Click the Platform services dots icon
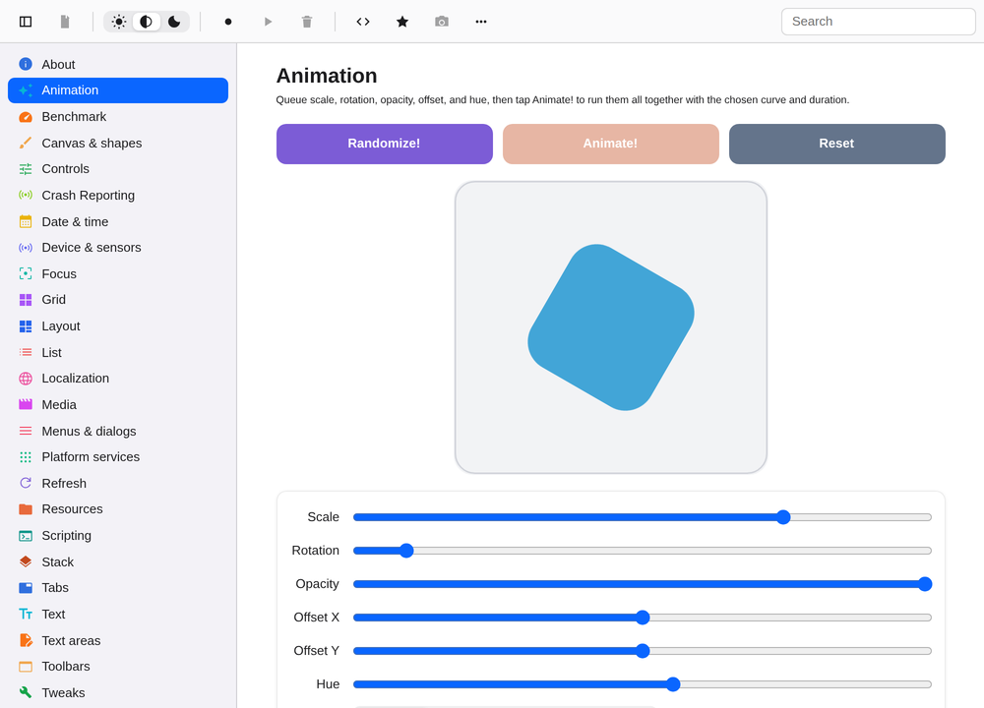Screen dimensions: 984x708 (26, 457)
